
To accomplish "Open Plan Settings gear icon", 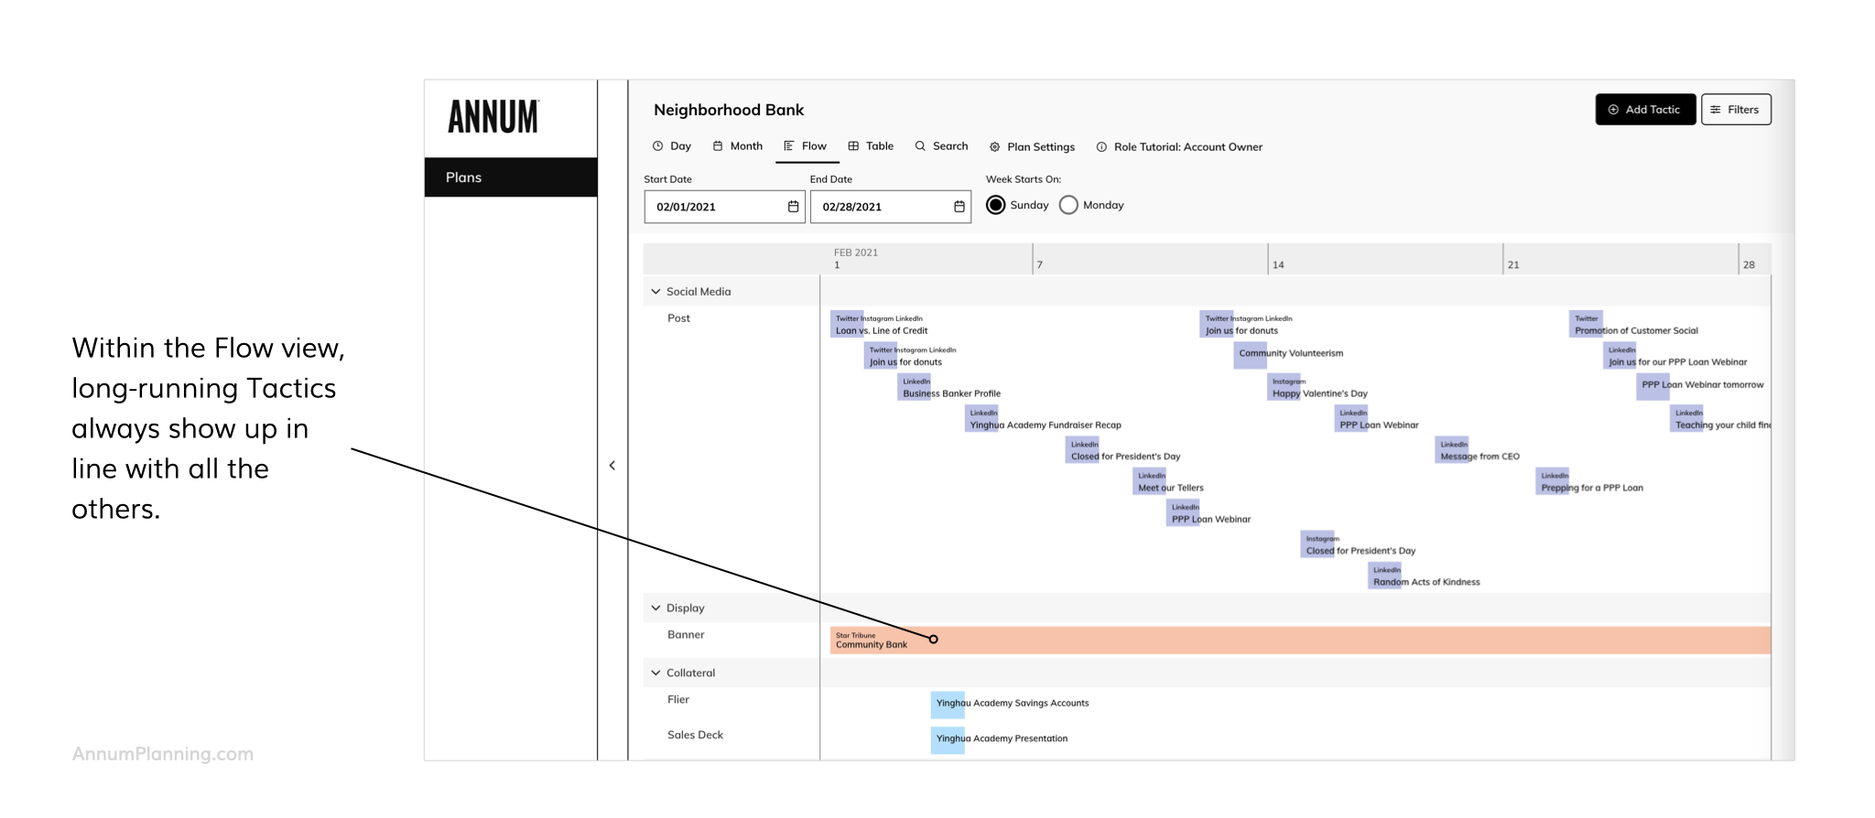I will (994, 147).
